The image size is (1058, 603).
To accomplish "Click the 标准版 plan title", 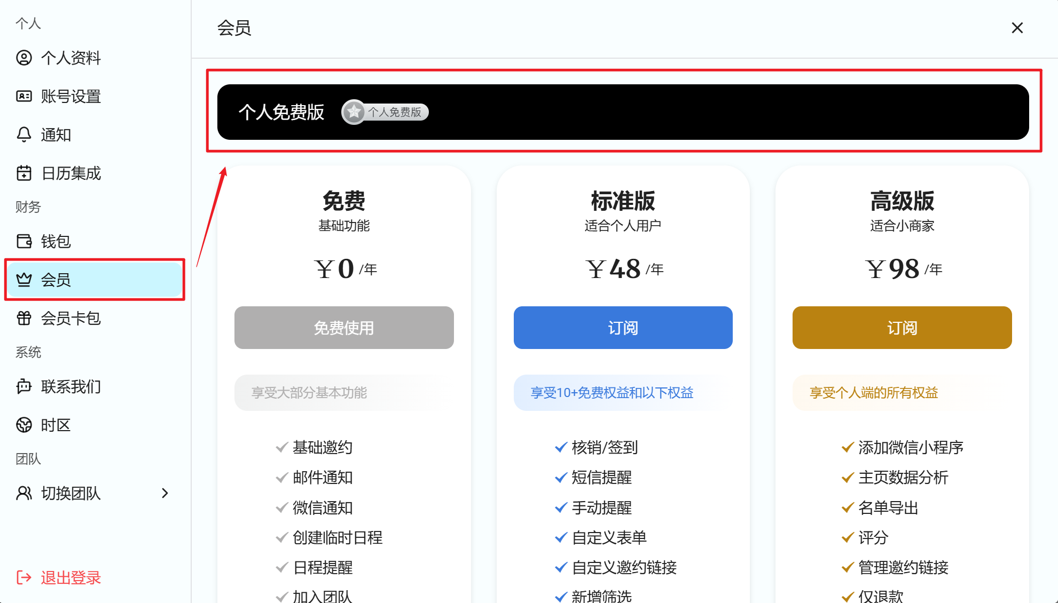I will tap(623, 201).
